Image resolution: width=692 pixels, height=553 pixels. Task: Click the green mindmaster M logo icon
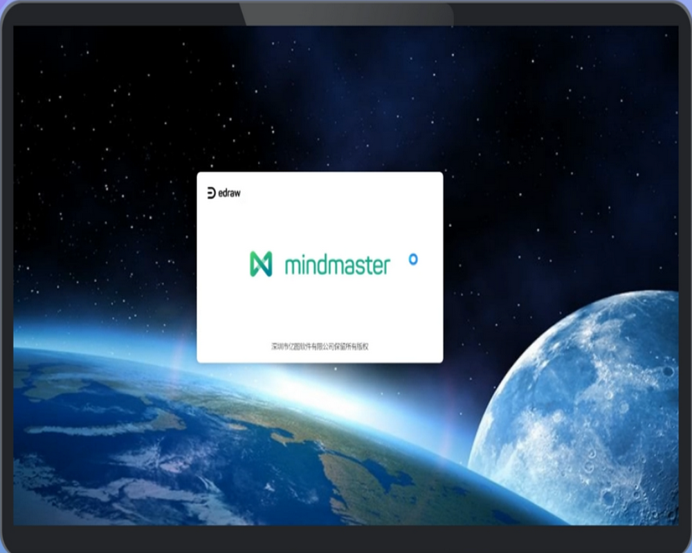tap(261, 264)
